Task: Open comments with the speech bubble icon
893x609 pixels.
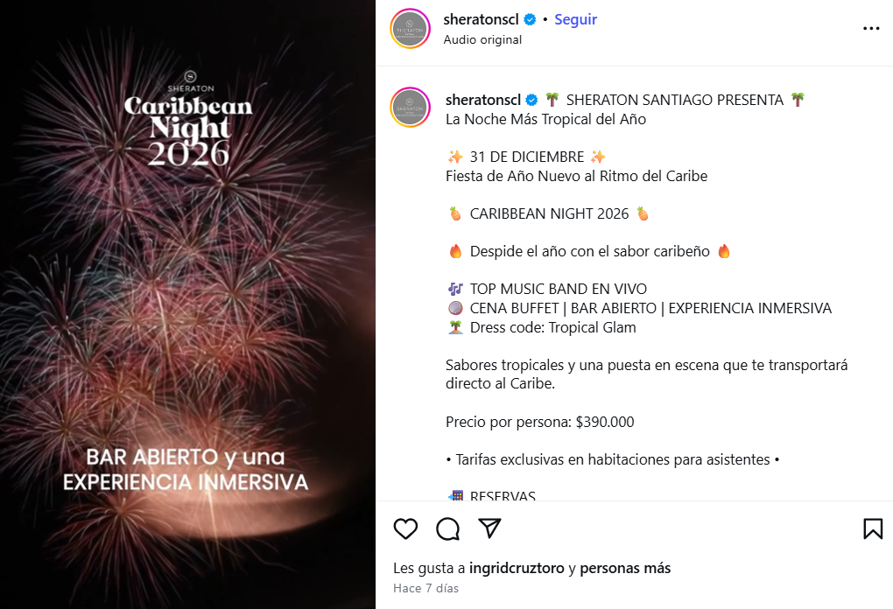Action: tap(448, 528)
